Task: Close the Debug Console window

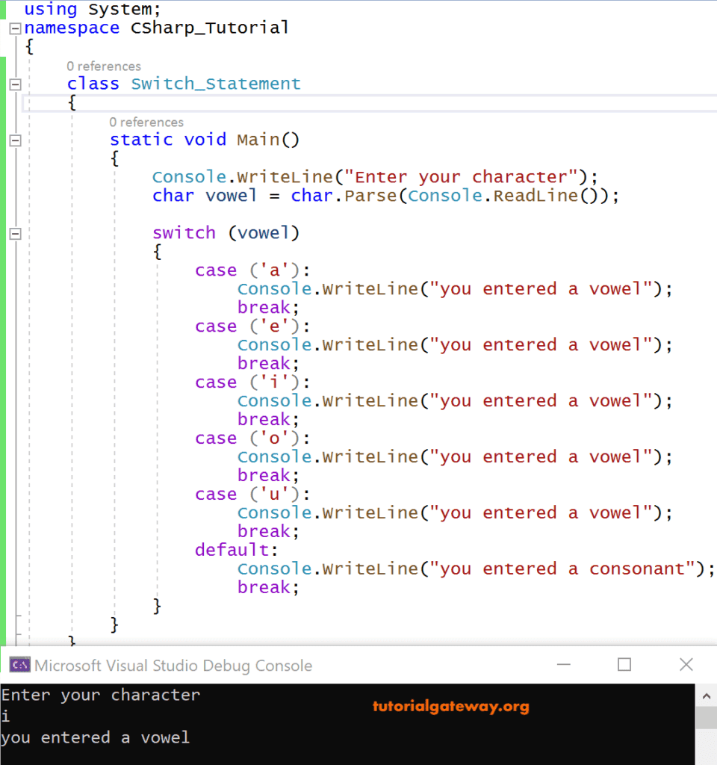Action: coord(686,664)
